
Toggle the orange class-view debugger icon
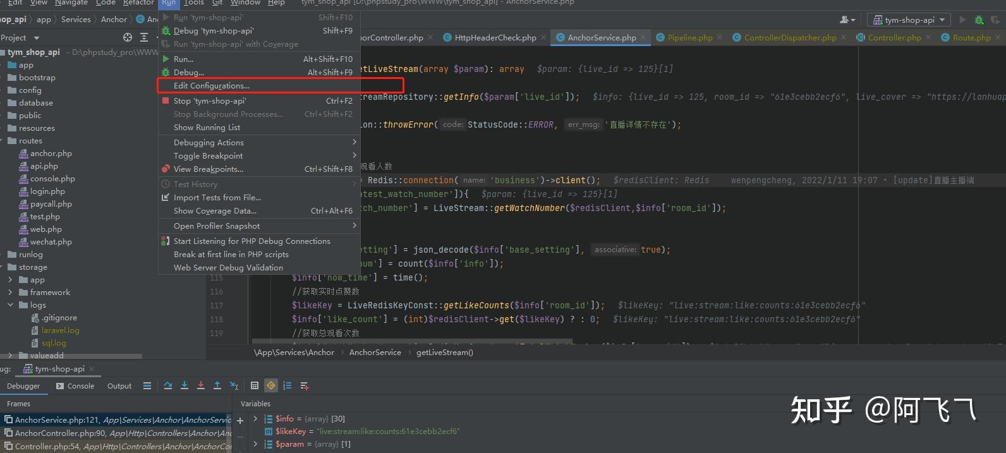(x=271, y=385)
